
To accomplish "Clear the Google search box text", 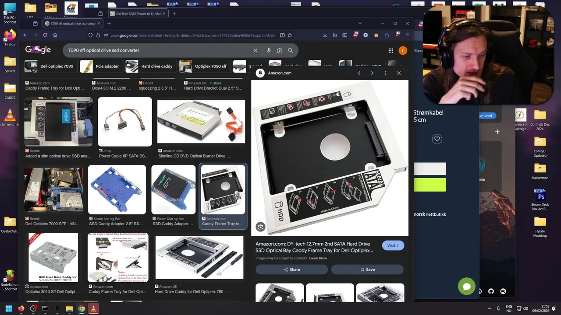I will pos(255,50).
